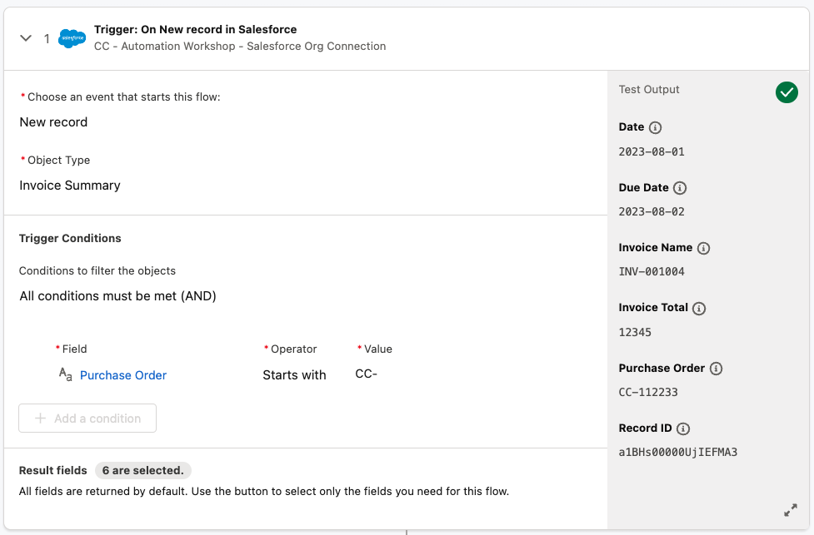Click the Salesforce cloud logo icon
The width and height of the screenshot is (814, 535).
tap(72, 38)
